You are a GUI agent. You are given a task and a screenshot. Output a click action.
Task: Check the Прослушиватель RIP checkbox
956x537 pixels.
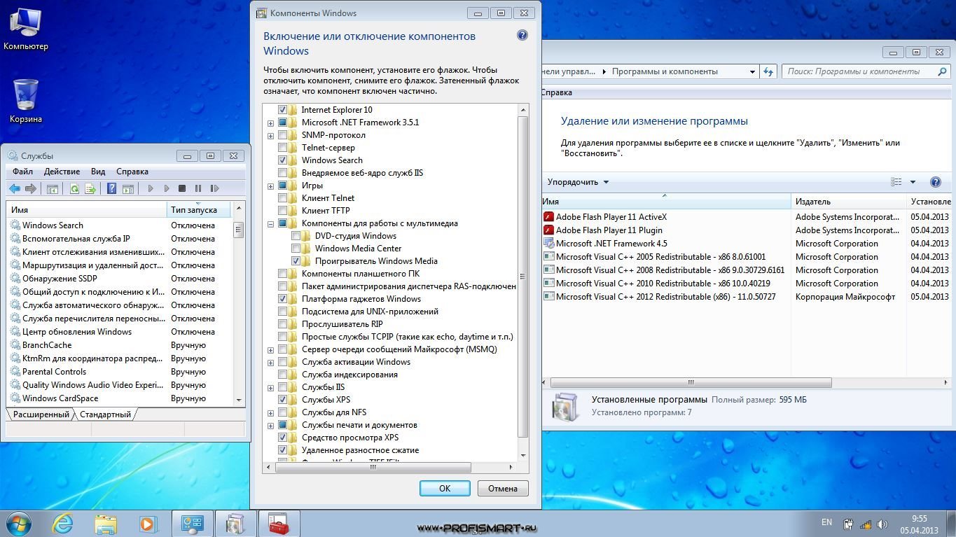coord(283,324)
